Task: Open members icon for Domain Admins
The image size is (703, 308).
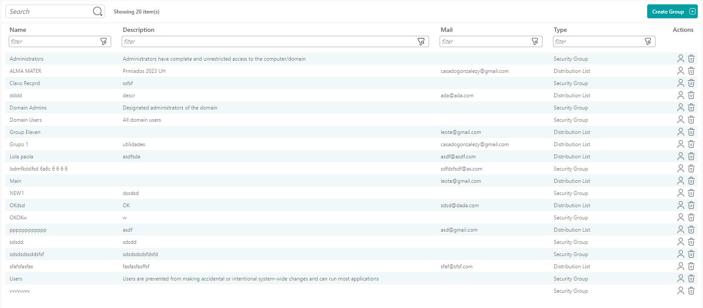Action: tap(681, 107)
